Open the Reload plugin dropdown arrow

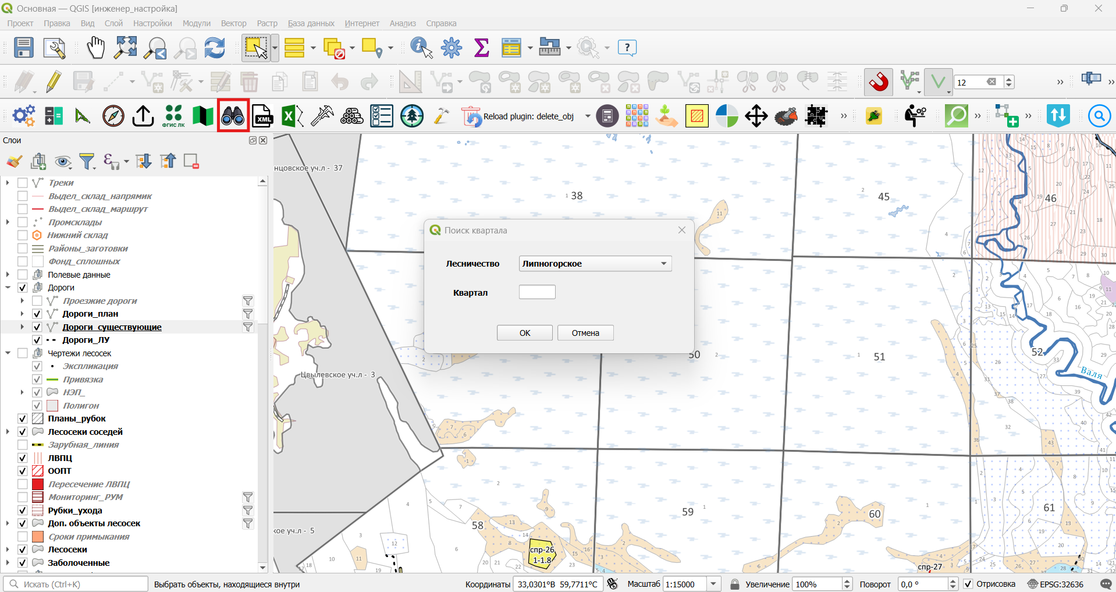[x=588, y=116]
